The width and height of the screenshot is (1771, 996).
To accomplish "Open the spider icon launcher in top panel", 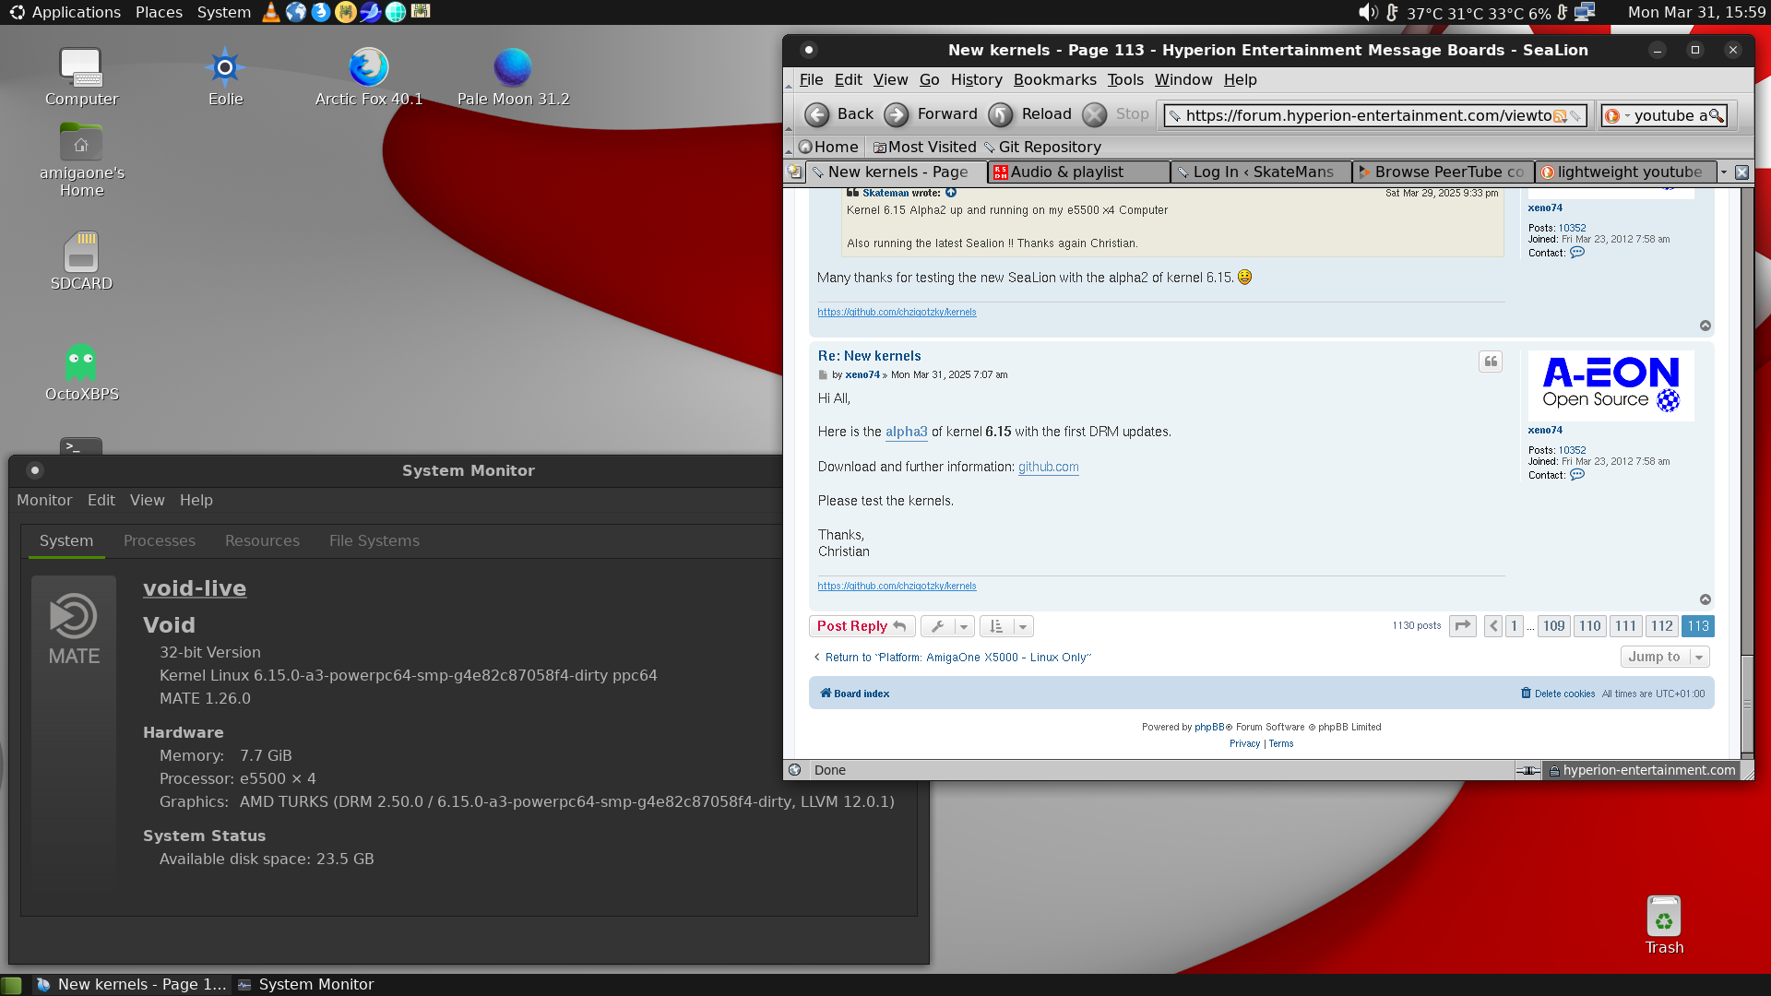I will 346,12.
